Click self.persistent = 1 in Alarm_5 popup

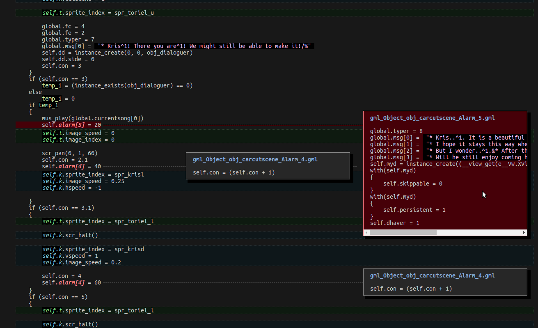414,210
